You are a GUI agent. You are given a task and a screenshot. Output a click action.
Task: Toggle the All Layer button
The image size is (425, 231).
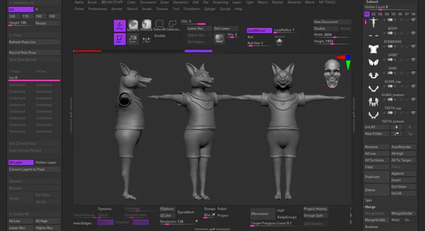[21, 162]
